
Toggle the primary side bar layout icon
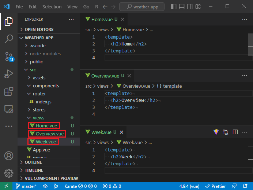[x=173, y=7]
